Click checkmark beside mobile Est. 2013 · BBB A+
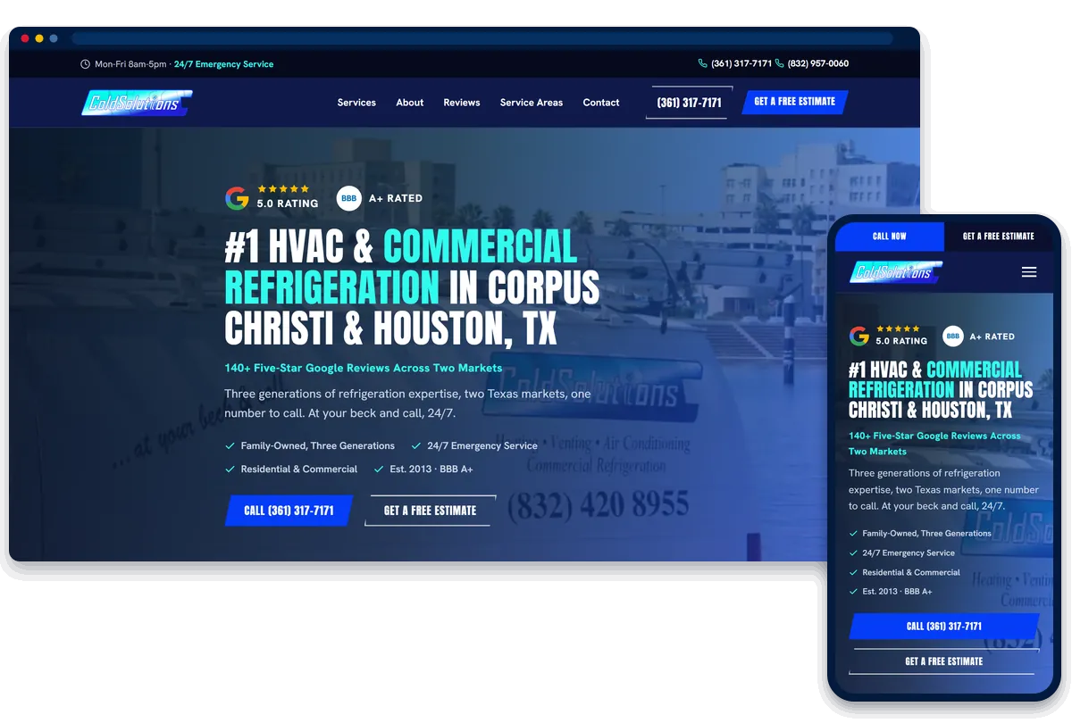1072x723 pixels. [854, 592]
